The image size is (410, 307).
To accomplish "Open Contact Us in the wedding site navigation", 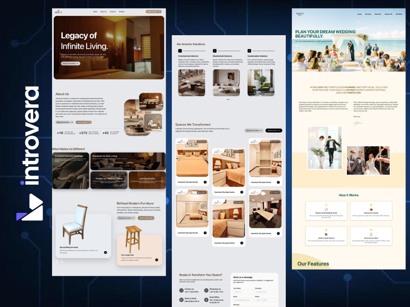I will [x=388, y=14].
